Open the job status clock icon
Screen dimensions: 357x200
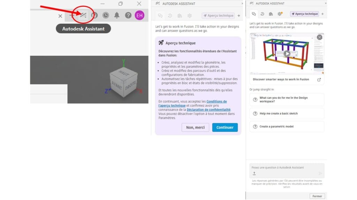[106, 15]
